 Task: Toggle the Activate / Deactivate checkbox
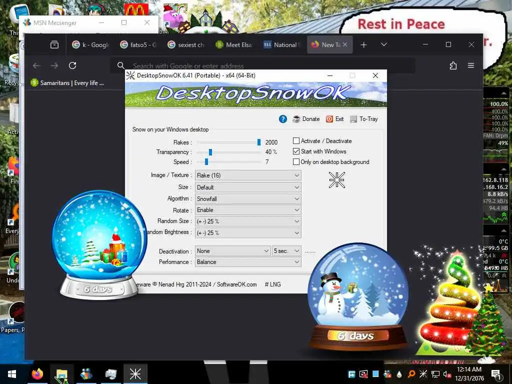296,140
